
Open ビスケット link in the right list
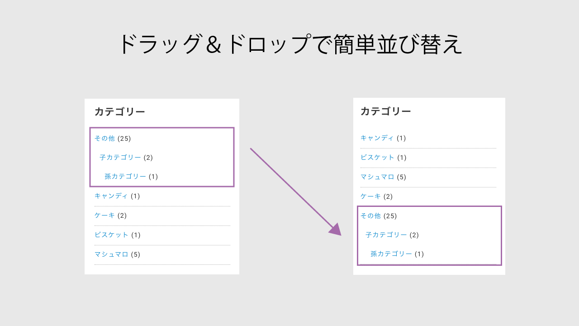coord(378,158)
